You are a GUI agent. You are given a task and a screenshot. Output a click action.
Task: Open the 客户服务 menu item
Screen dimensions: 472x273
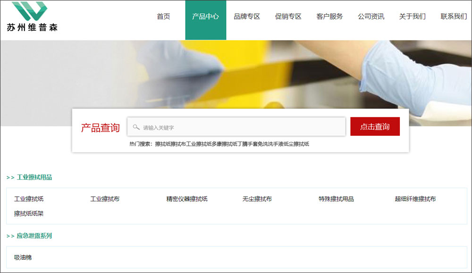[x=329, y=17]
